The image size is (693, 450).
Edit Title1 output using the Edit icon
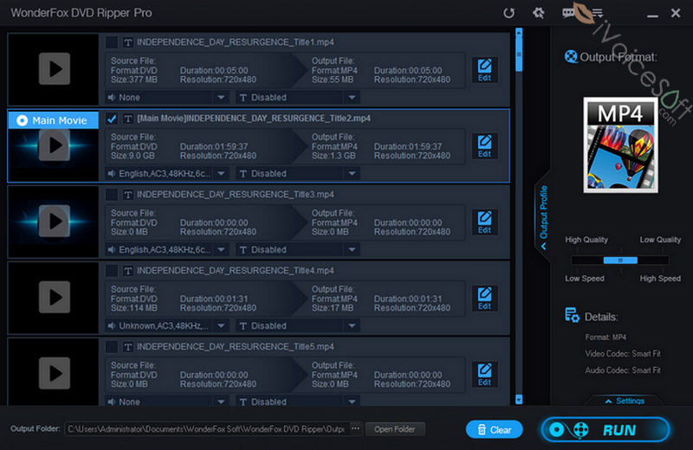point(484,70)
